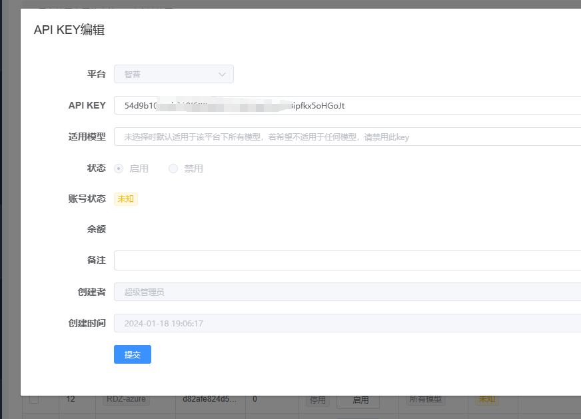
Task: Click the 备注 remarks input field
Action: point(348,260)
